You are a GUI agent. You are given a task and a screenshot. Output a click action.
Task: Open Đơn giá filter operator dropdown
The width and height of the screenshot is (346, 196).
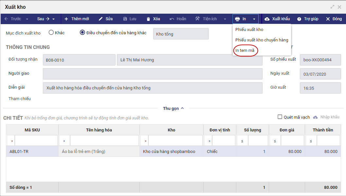pyautogui.click(x=275, y=141)
